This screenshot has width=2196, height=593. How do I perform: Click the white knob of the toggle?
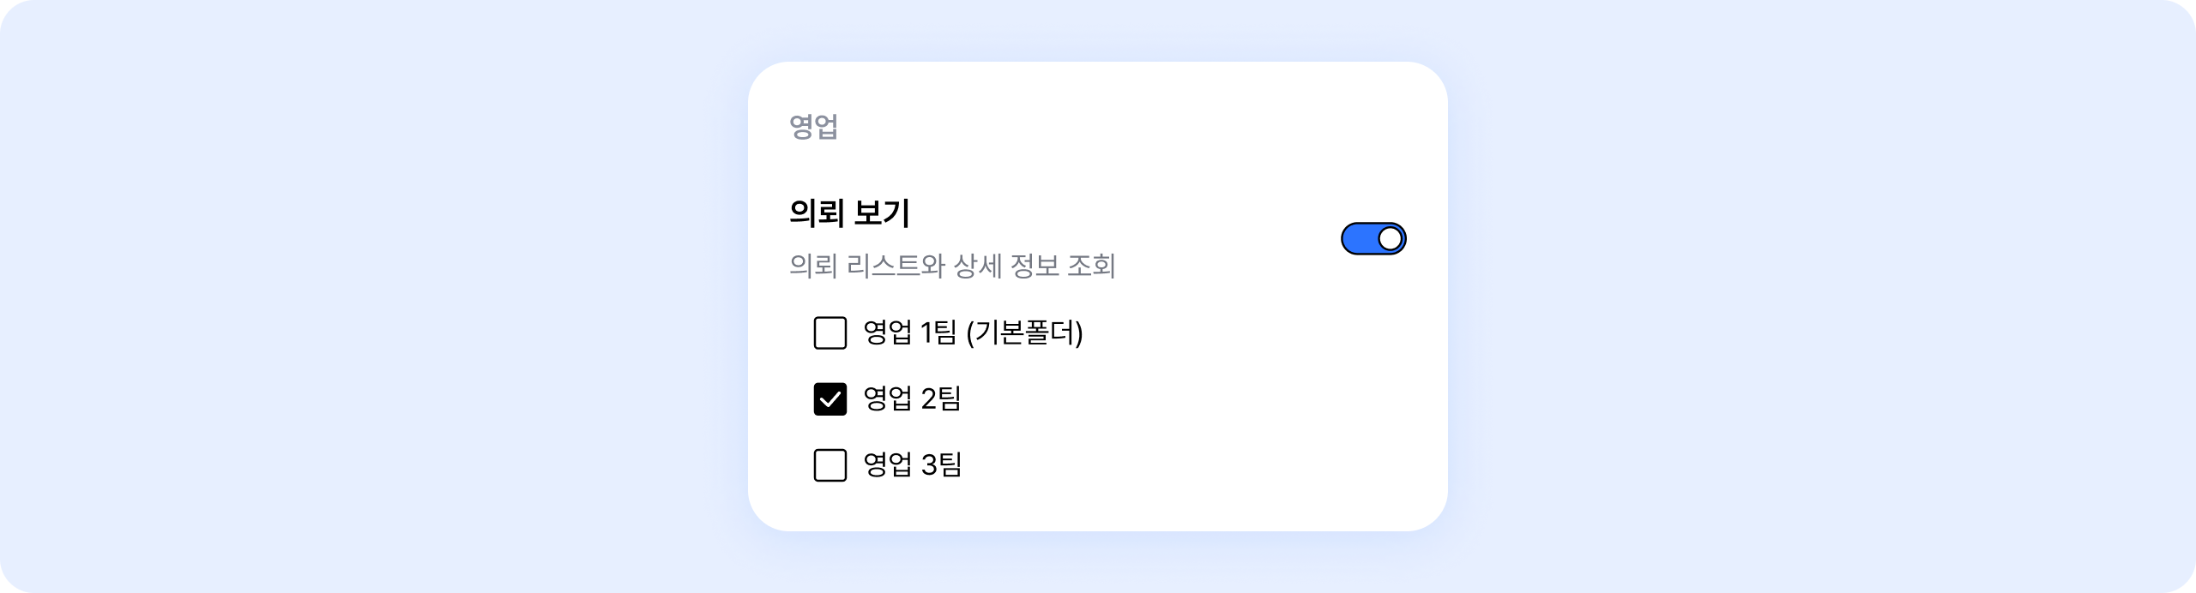[x=1391, y=238]
